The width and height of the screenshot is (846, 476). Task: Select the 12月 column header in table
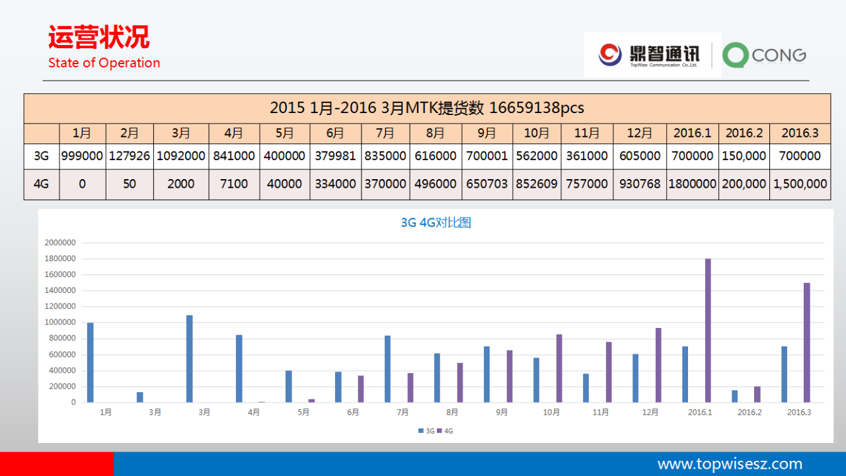(x=639, y=134)
